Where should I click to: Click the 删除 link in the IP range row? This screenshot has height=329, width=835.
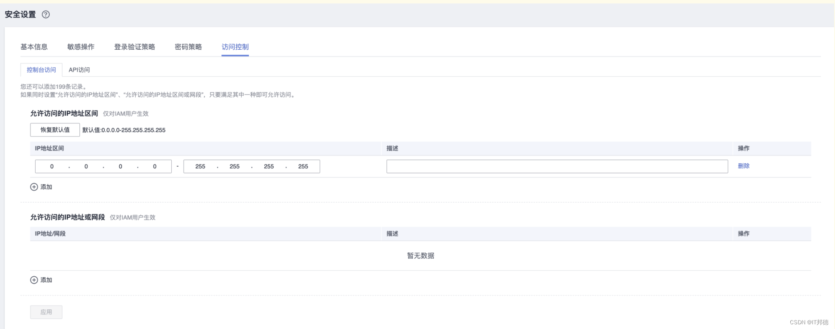pos(744,166)
